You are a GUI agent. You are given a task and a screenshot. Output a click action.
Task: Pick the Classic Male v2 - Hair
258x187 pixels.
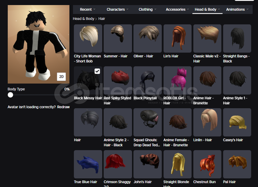tap(207, 38)
